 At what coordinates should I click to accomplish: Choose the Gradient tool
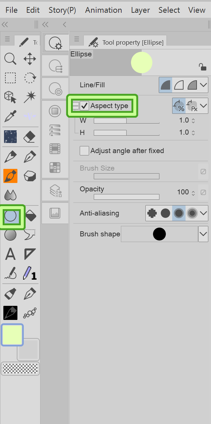coord(10,235)
